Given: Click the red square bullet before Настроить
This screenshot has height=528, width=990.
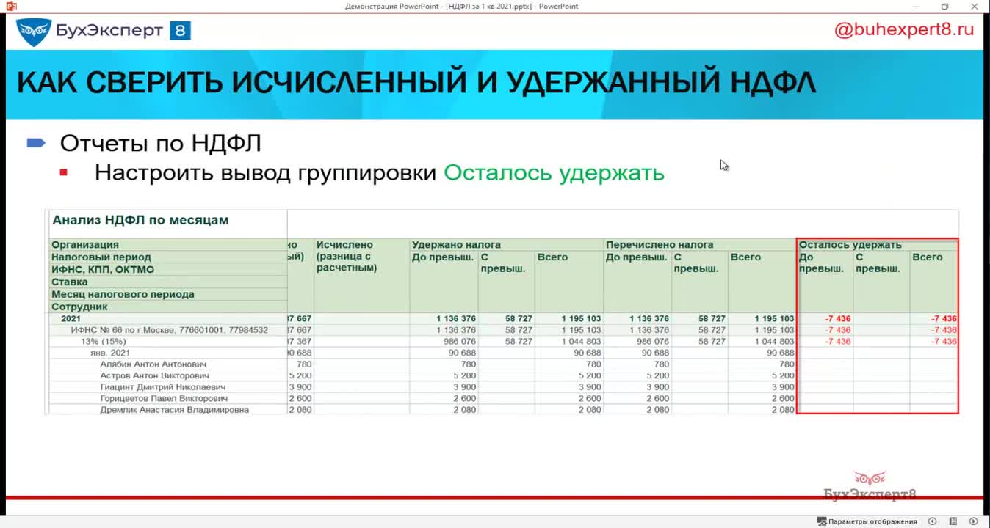Looking at the screenshot, I should [64, 173].
